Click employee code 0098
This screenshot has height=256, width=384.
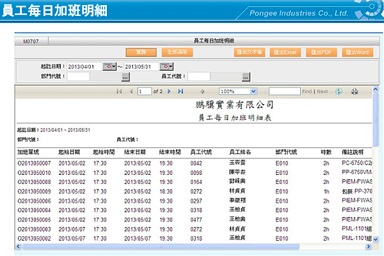point(196,173)
